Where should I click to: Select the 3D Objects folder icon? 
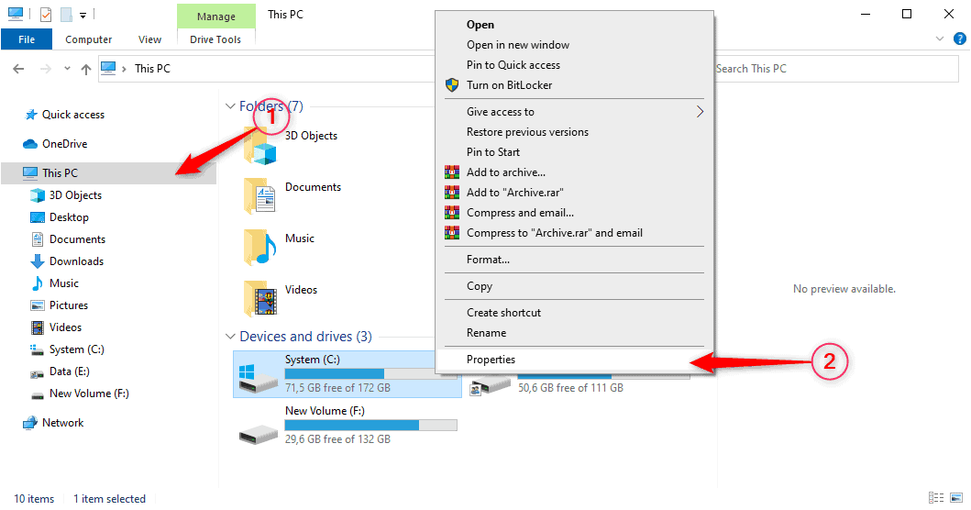pos(260,147)
